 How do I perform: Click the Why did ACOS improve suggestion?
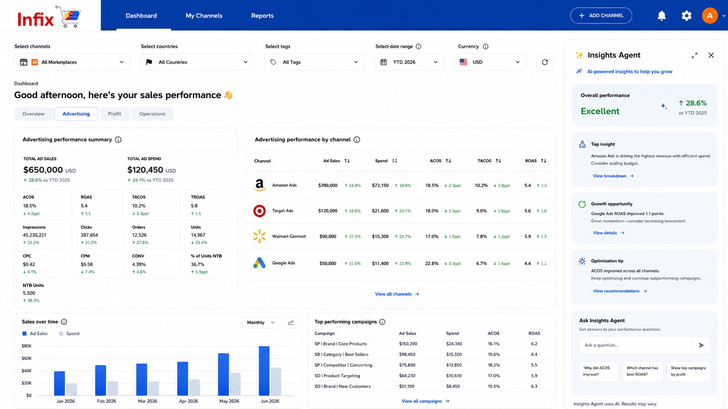pos(599,371)
